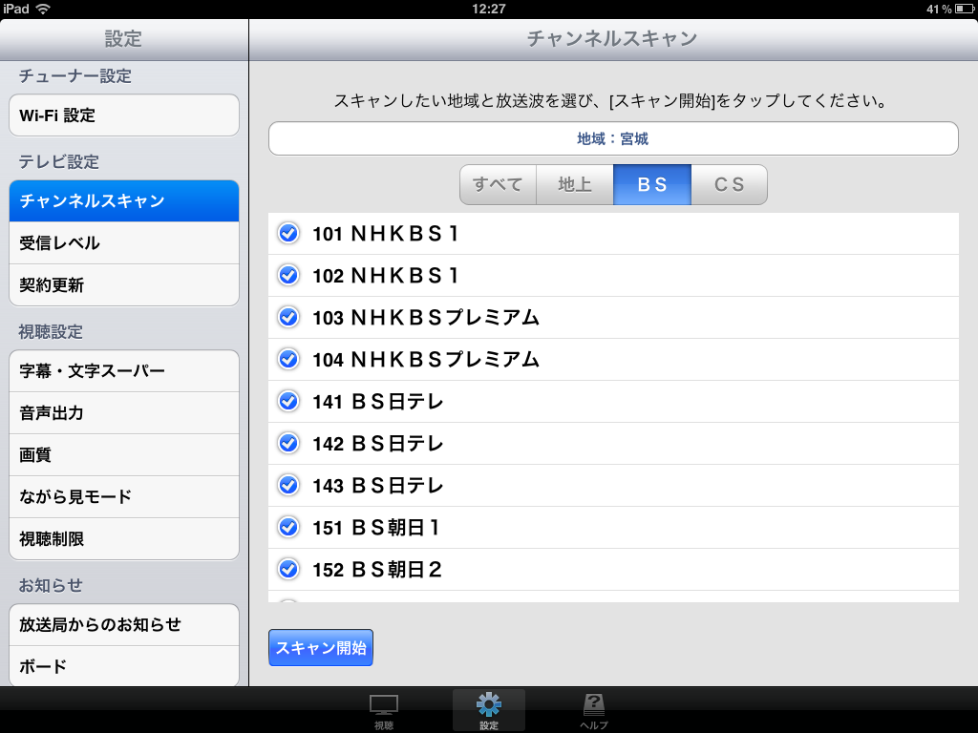Image resolution: width=978 pixels, height=733 pixels.
Task: Uncheck channel 141 BS日テレ
Action: [288, 401]
